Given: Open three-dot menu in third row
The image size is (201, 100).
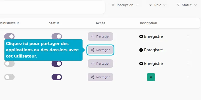Looking at the screenshot, I should click(188, 64).
